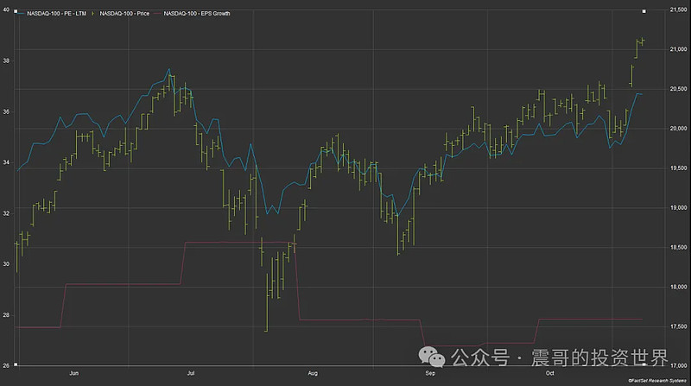Click the red line swatch before EPS Growth
Screen dimensions: 691x386
(x=157, y=14)
